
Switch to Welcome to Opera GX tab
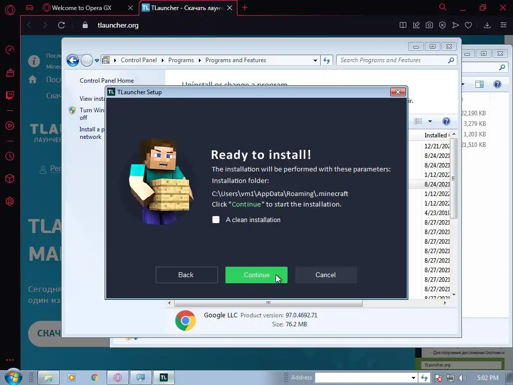(x=82, y=8)
